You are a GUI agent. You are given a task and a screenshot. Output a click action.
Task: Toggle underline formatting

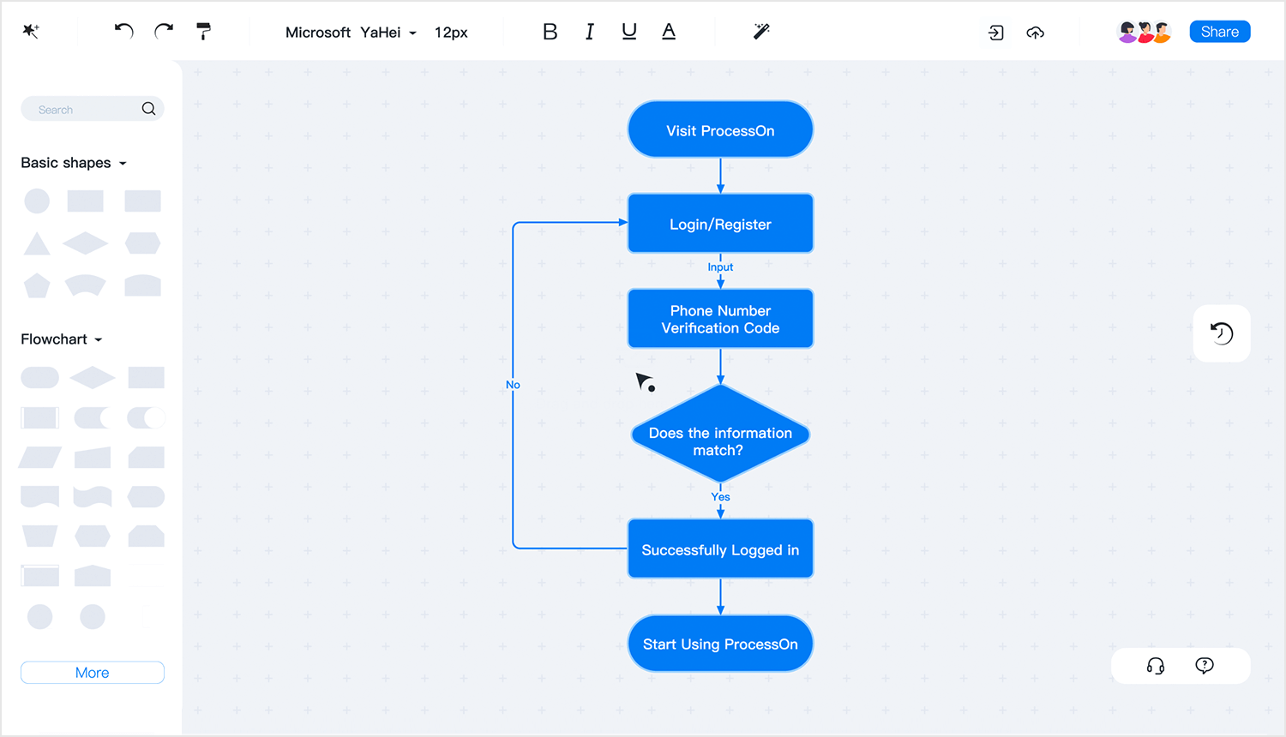[629, 32]
